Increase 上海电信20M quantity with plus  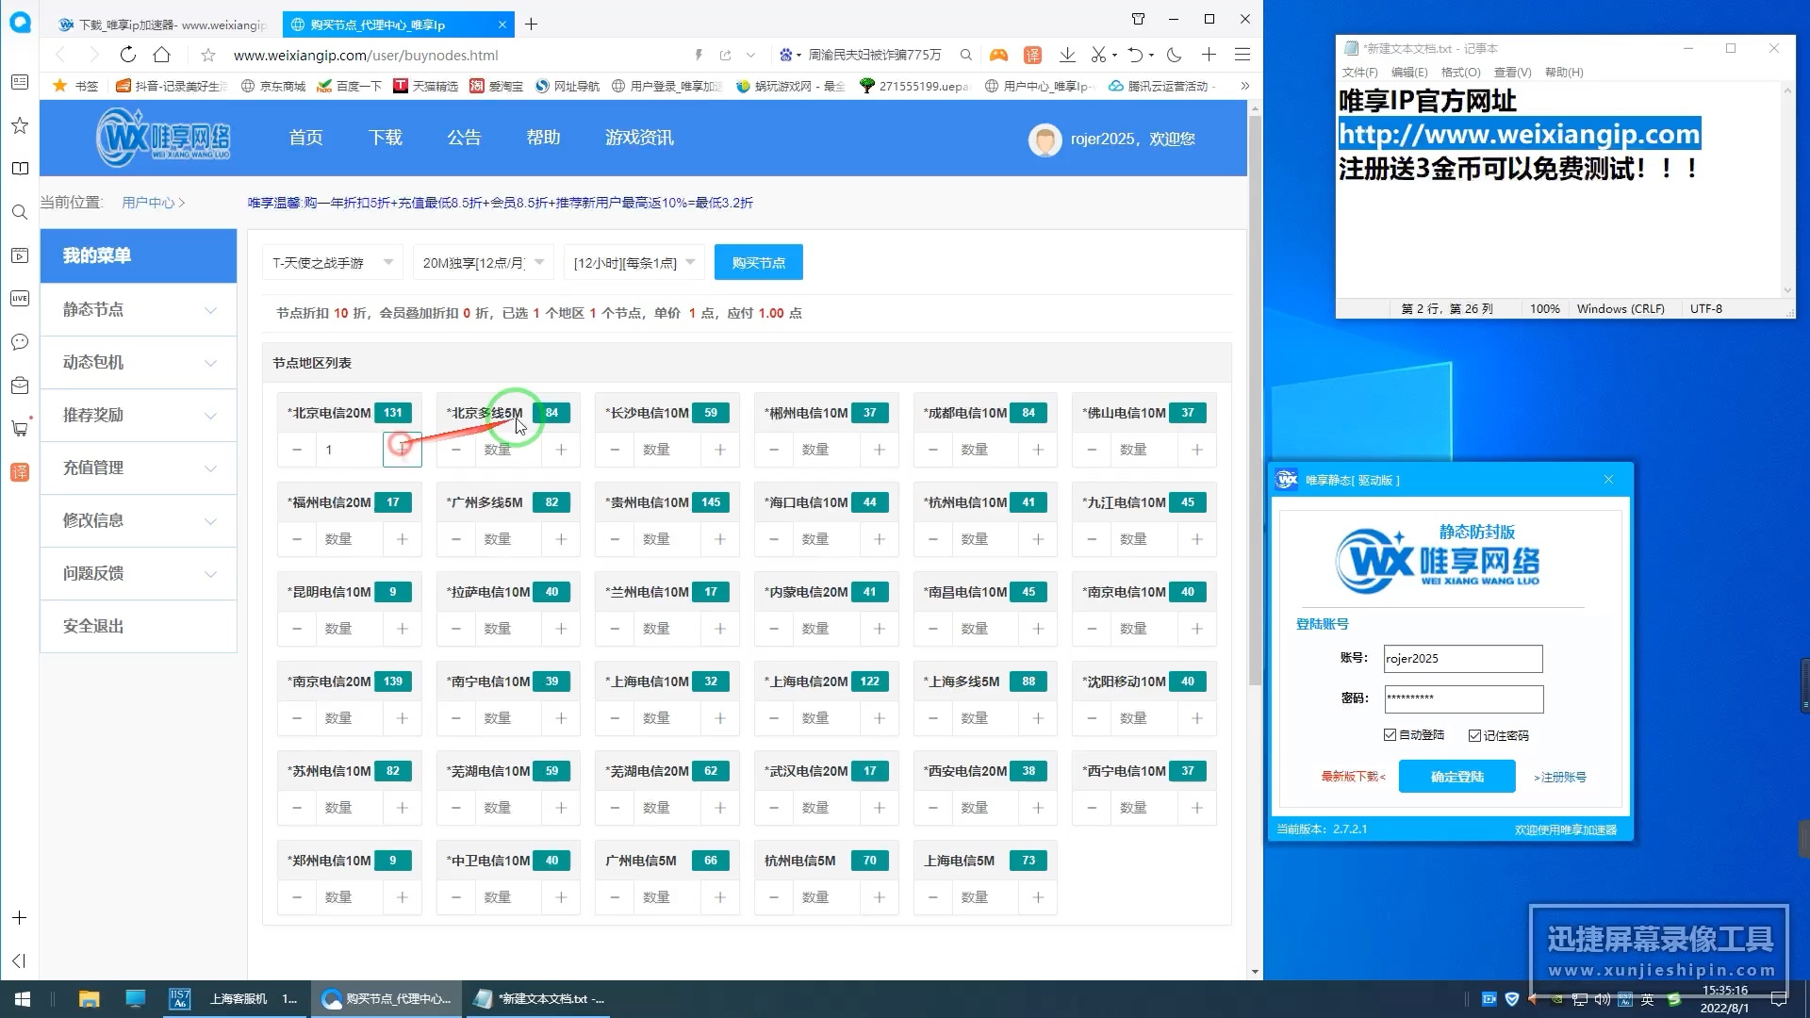click(x=880, y=718)
